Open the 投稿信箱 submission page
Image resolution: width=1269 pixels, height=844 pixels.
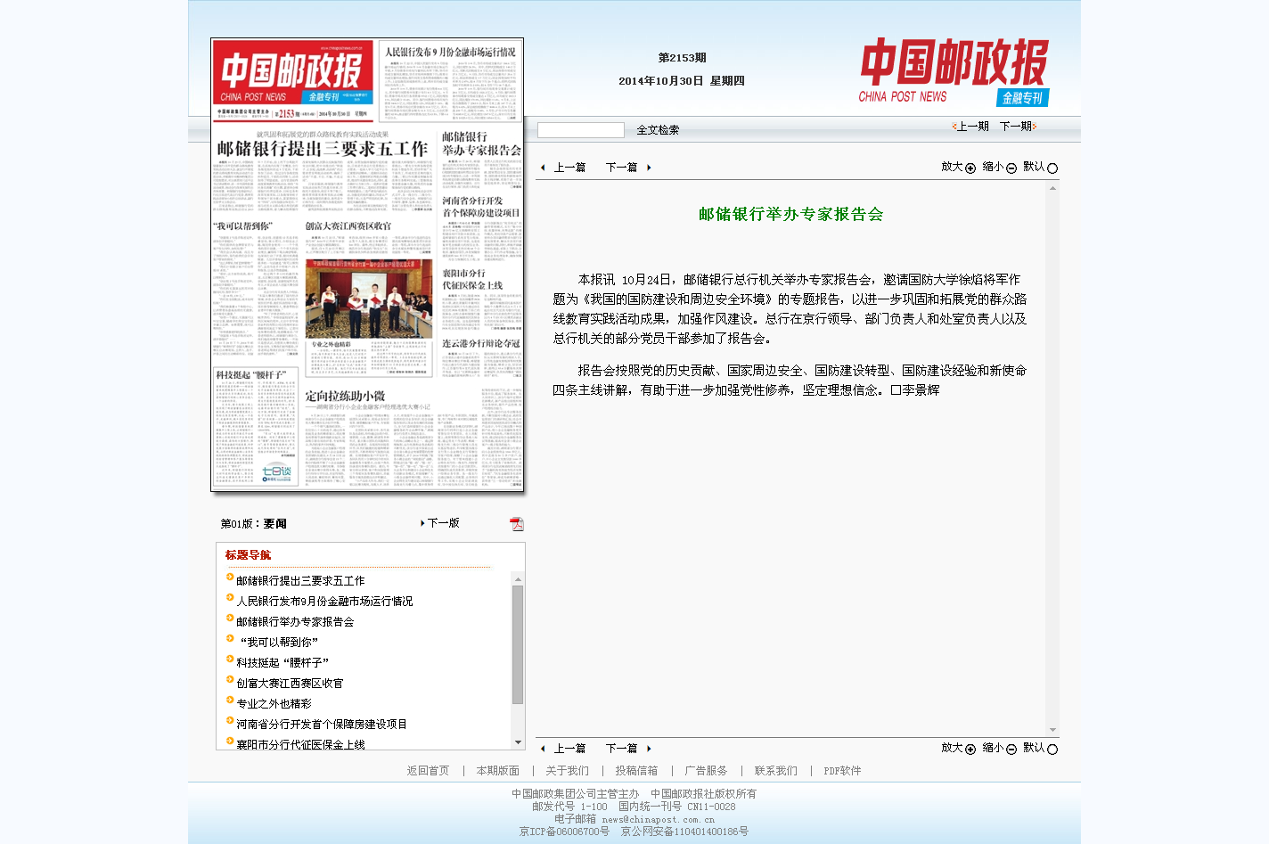[x=638, y=770]
